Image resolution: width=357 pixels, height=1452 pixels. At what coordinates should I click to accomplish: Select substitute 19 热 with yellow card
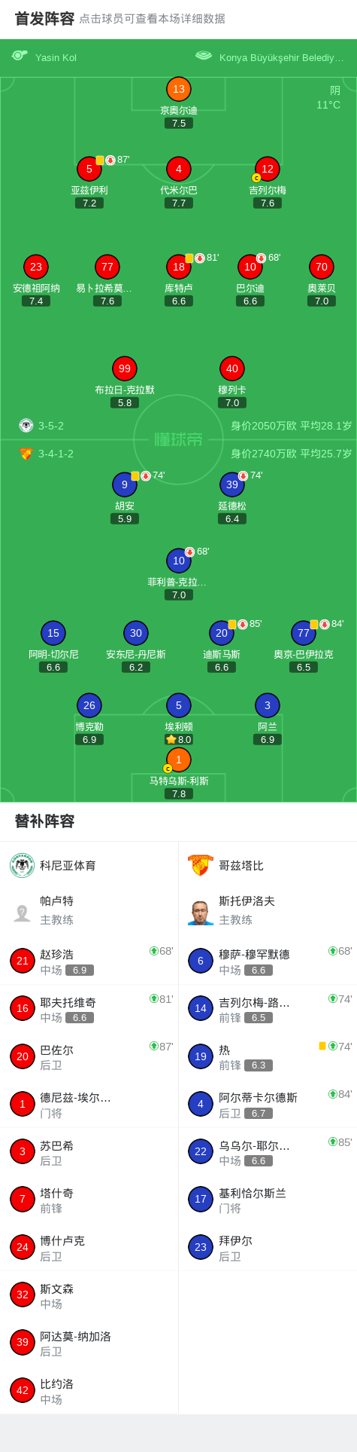(268, 1056)
